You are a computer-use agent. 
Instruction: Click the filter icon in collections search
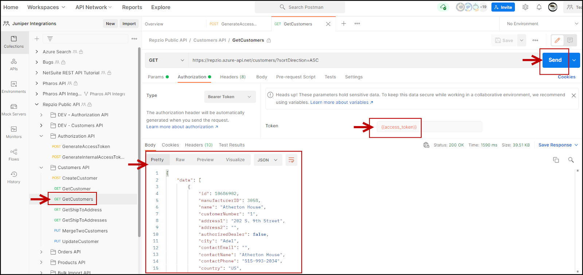coord(50,39)
